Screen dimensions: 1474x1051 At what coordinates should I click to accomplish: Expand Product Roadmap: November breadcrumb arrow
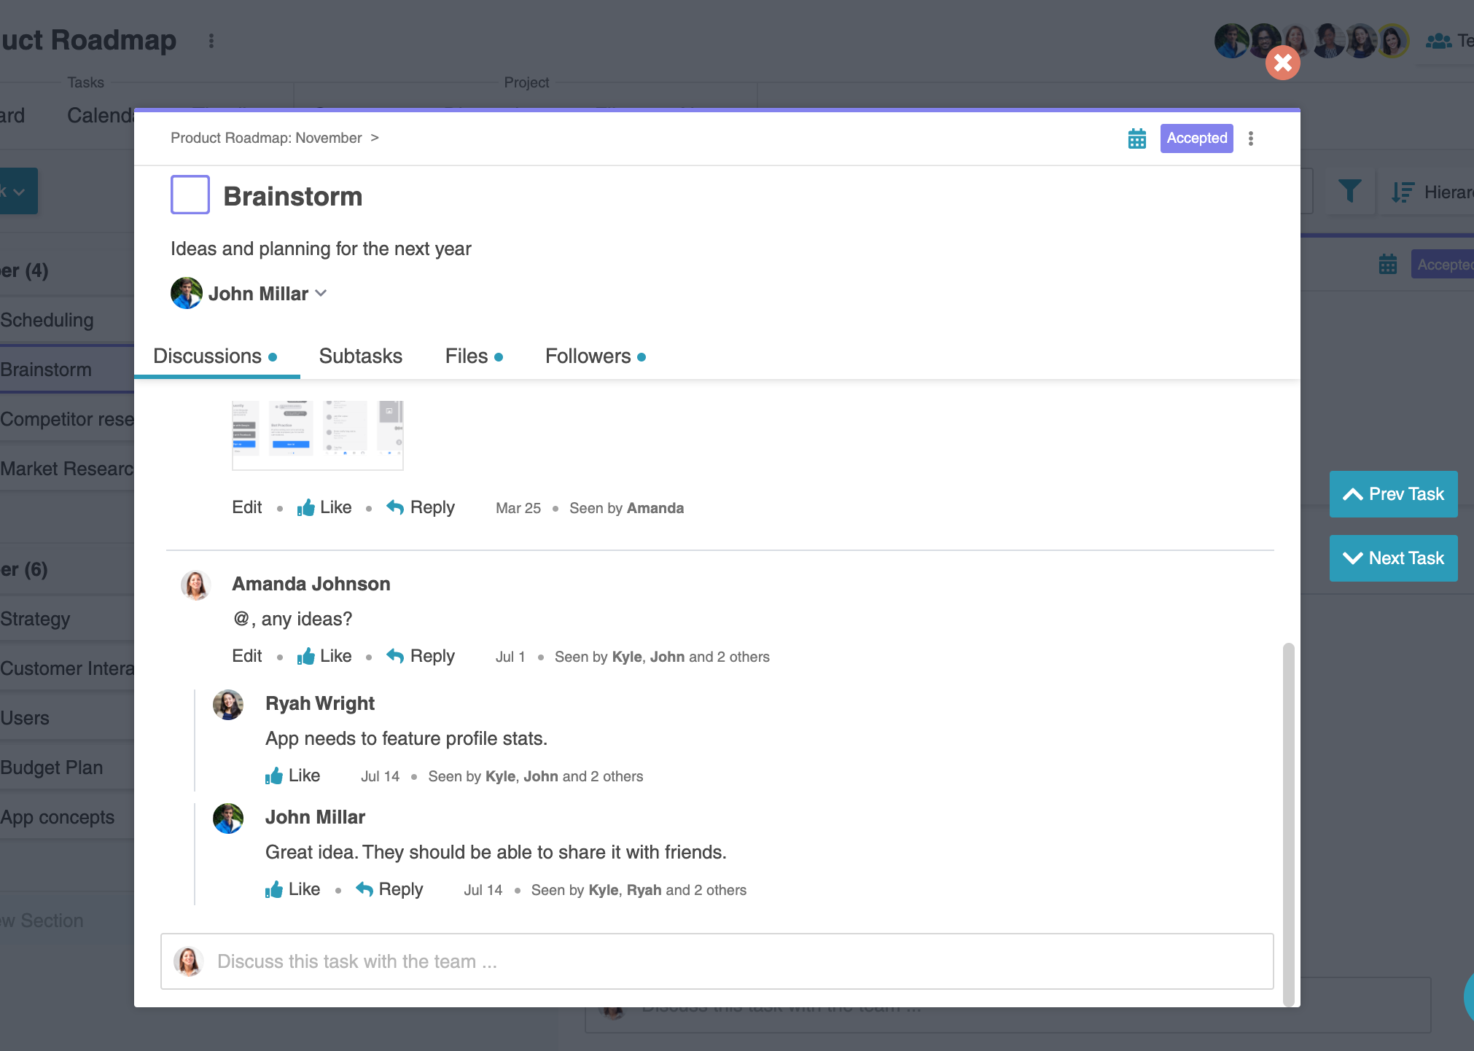coord(375,138)
